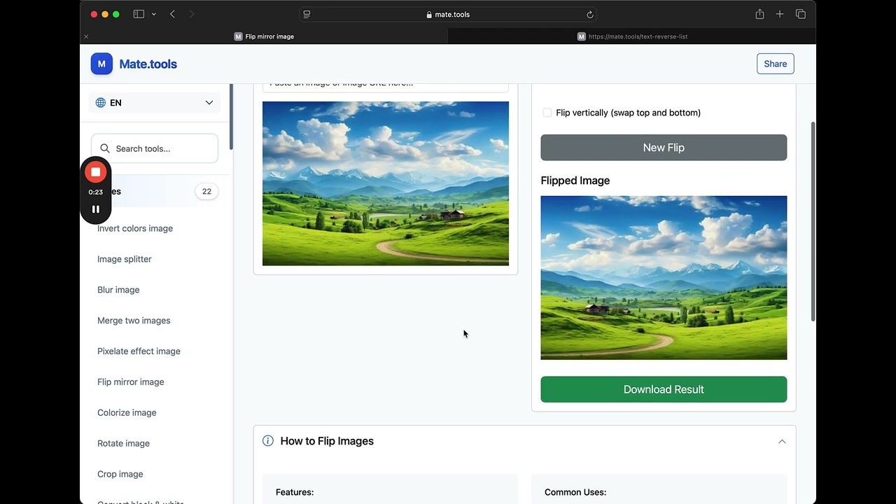Click the Safari forward arrow
The height and width of the screenshot is (504, 896).
[192, 14]
